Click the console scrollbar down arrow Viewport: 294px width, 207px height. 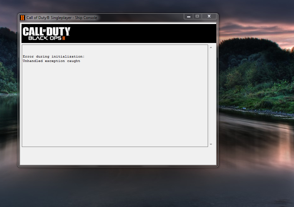211,144
